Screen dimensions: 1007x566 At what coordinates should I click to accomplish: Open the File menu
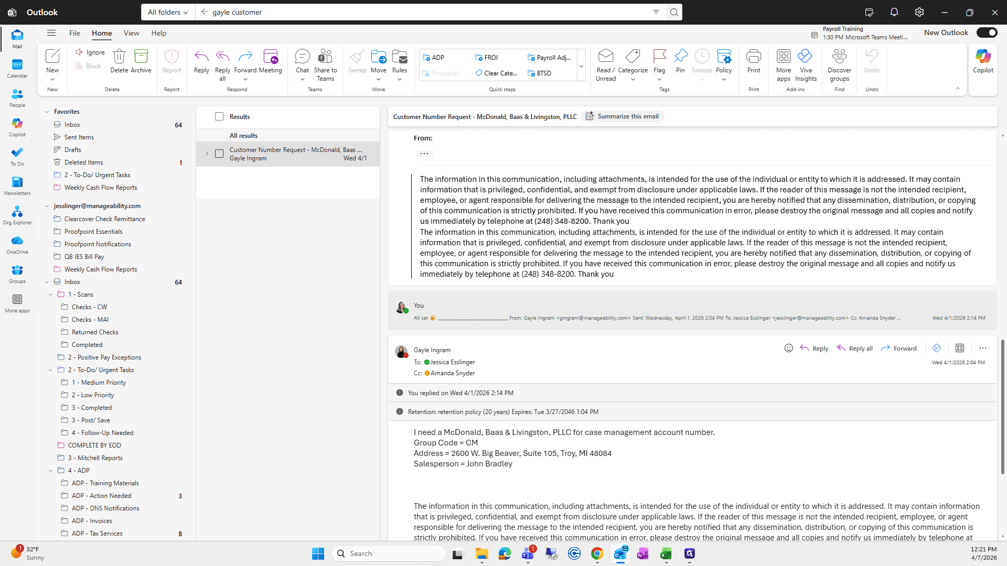pyautogui.click(x=74, y=33)
